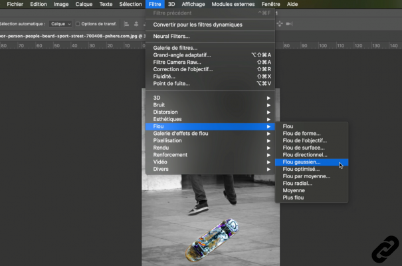402x266 pixels.
Task: Select Flou de surface...
Action: 312,148
